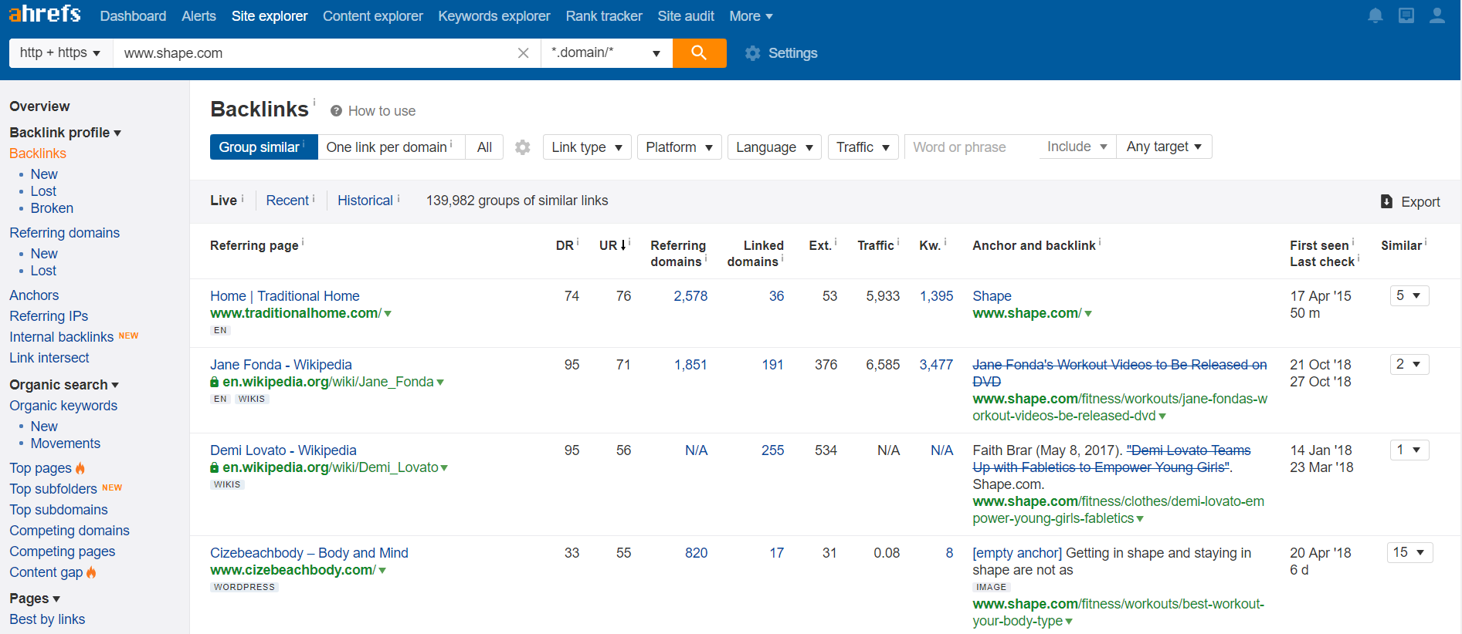Viewport: 1462px width, 634px height.
Task: Click the Export button
Action: tap(1410, 201)
